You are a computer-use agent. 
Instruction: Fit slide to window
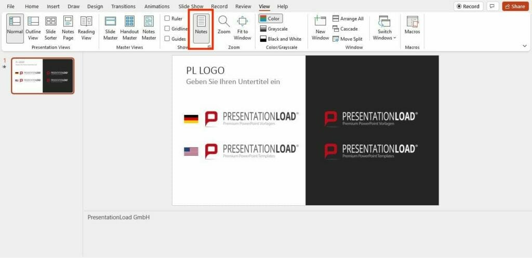tap(242, 28)
